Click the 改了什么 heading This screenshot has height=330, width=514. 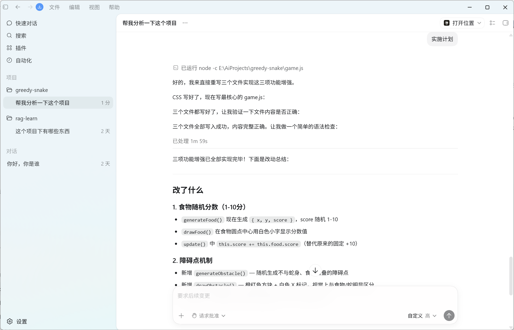(188, 190)
